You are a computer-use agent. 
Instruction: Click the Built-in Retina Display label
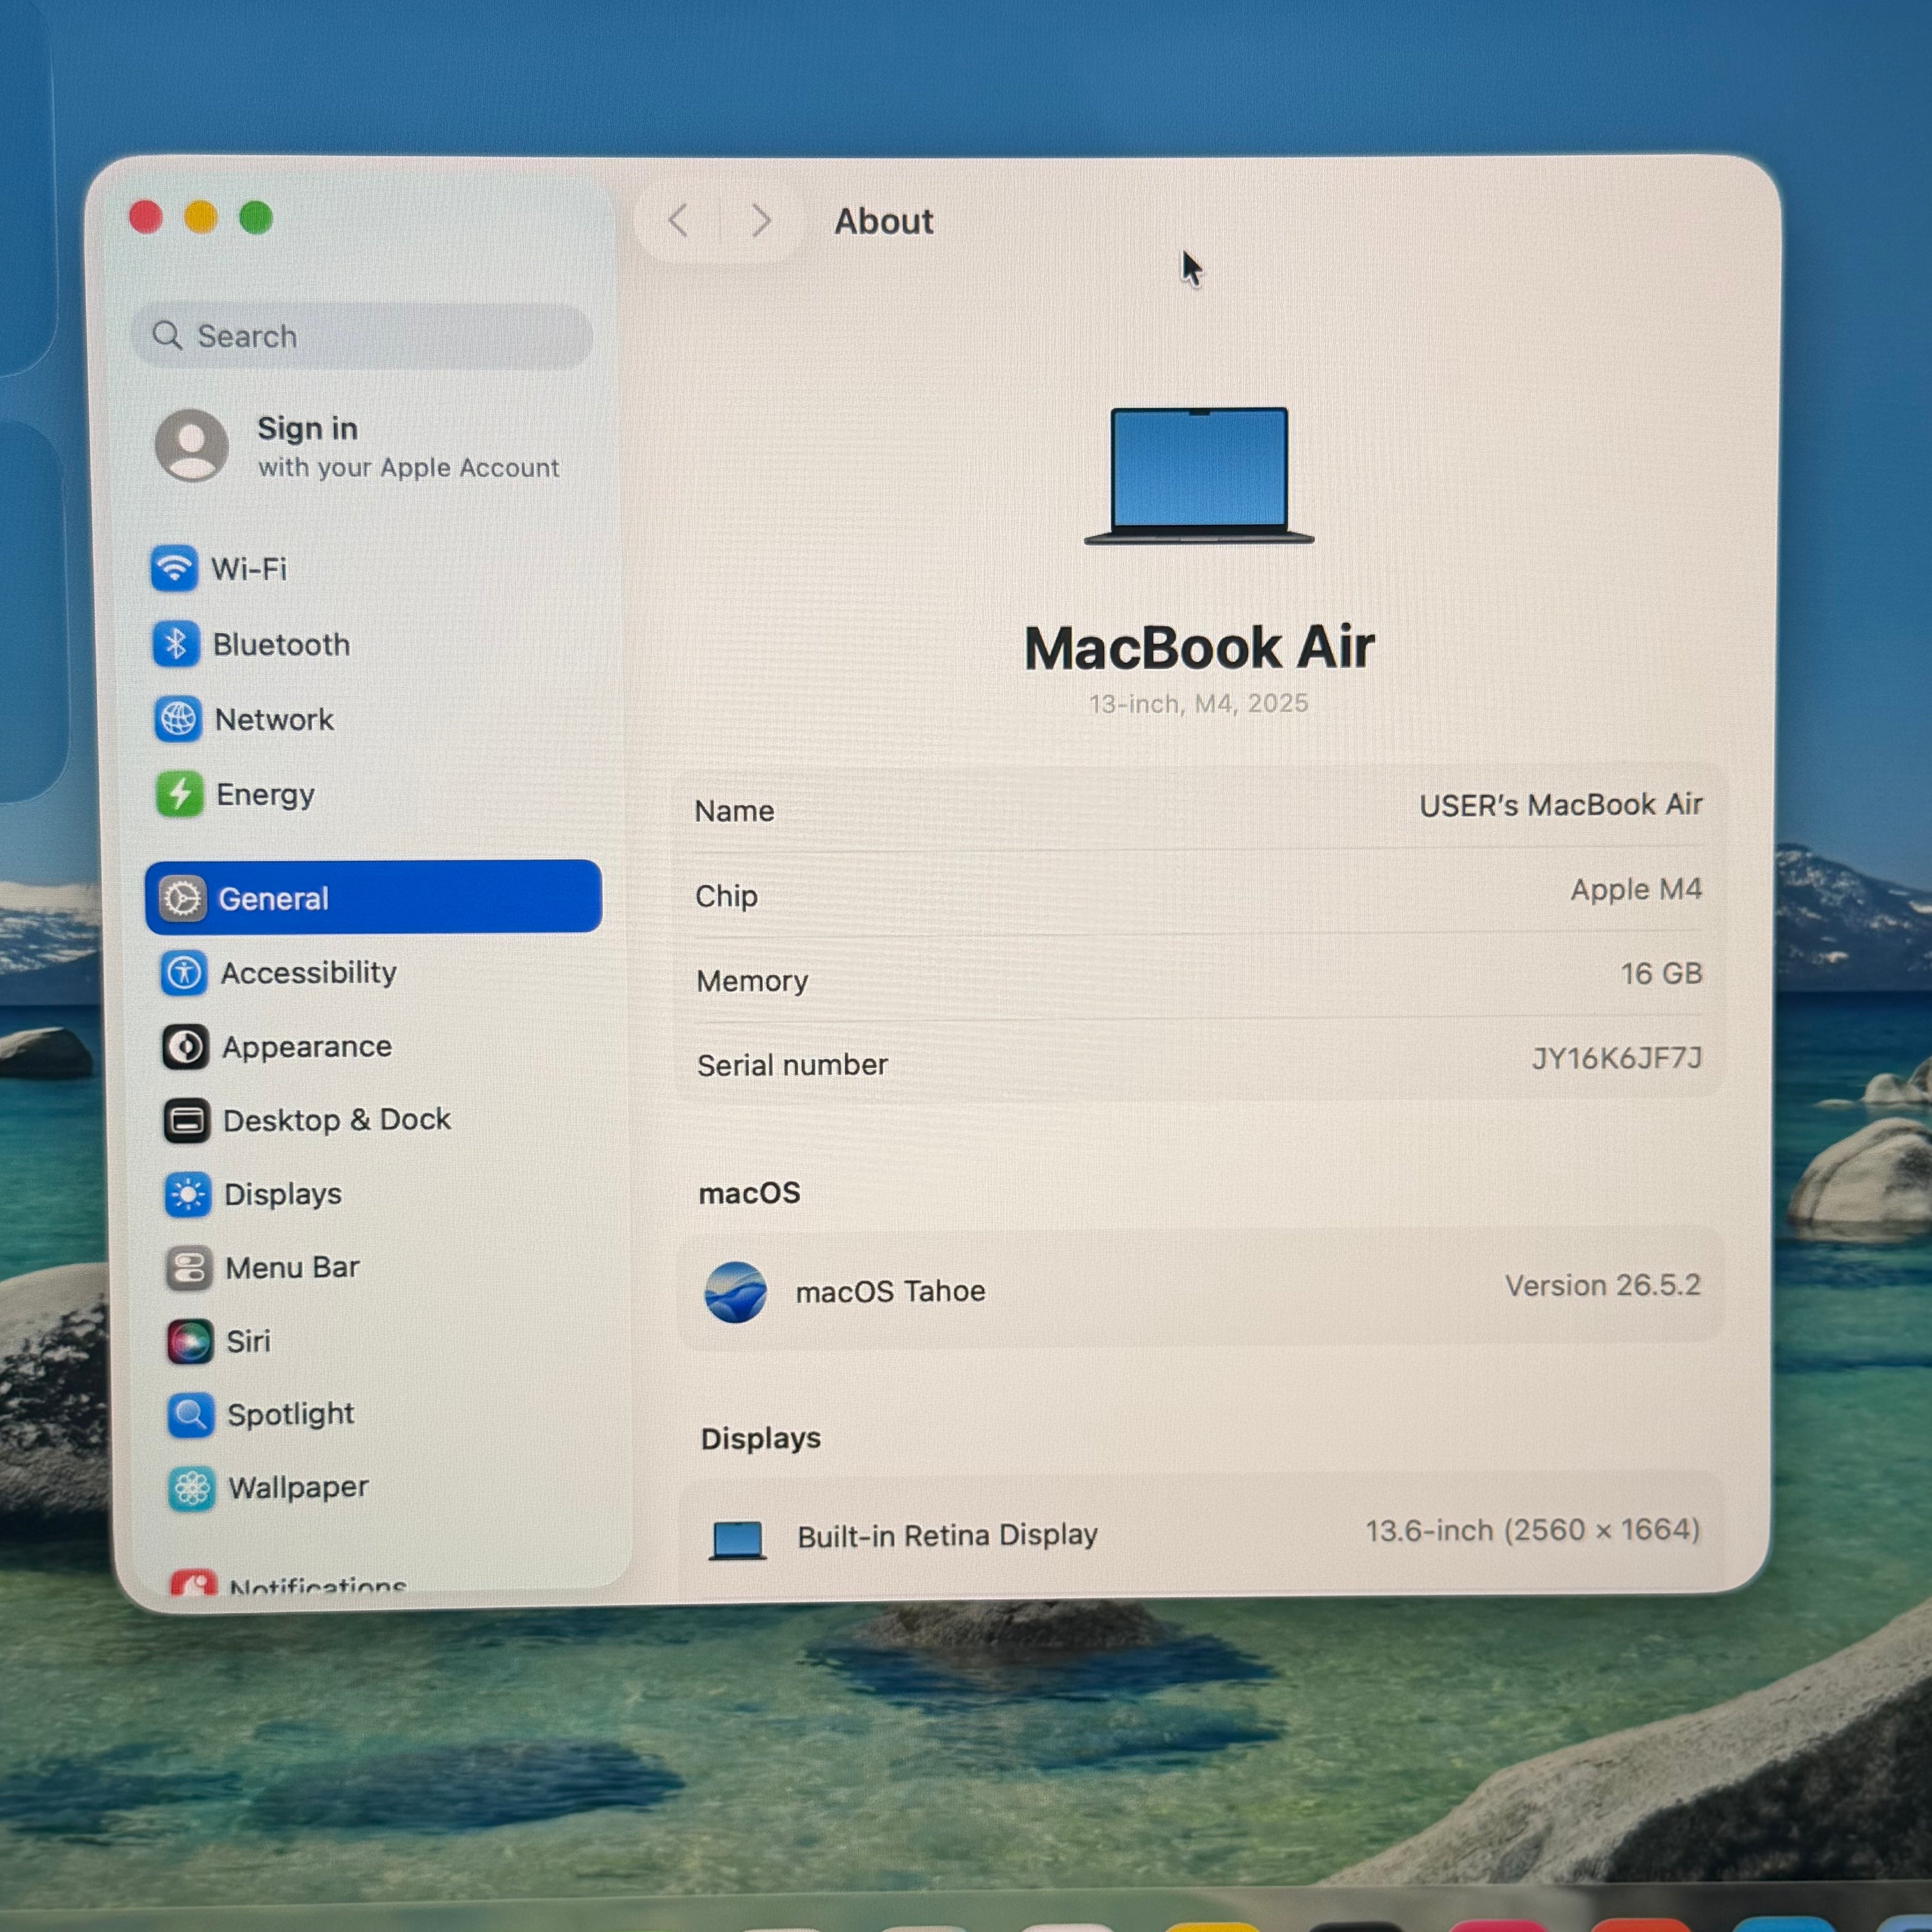coord(947,1536)
